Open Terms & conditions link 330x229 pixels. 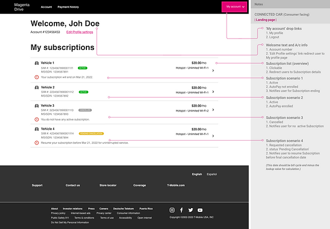(x=84, y=217)
